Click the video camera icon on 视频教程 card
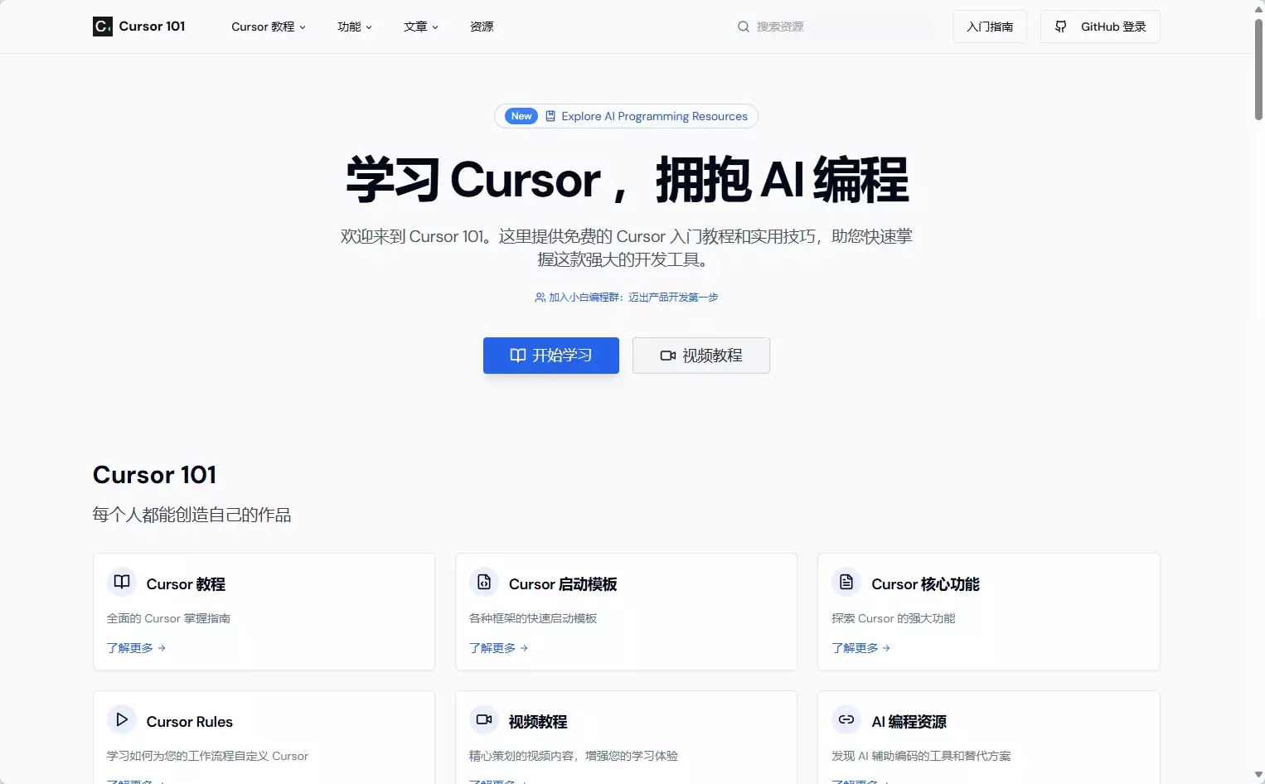1265x784 pixels. tap(484, 719)
